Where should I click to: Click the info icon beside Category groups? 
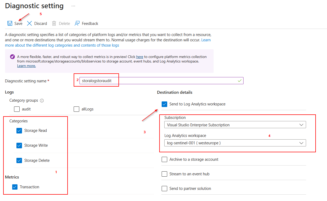click(42, 101)
